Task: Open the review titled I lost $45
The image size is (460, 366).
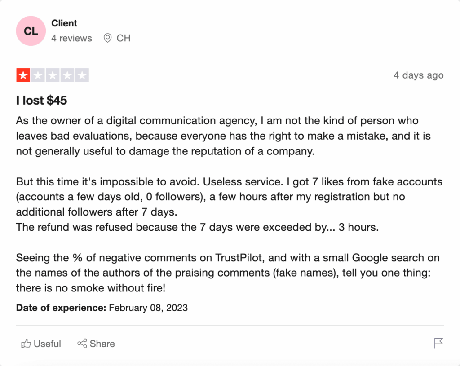Action: (41, 100)
